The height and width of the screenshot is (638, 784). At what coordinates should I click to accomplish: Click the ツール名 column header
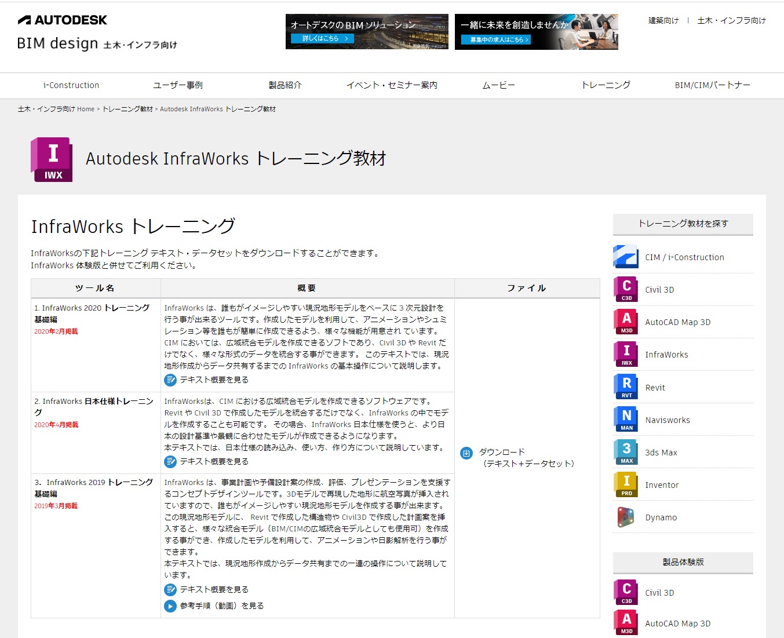(96, 288)
